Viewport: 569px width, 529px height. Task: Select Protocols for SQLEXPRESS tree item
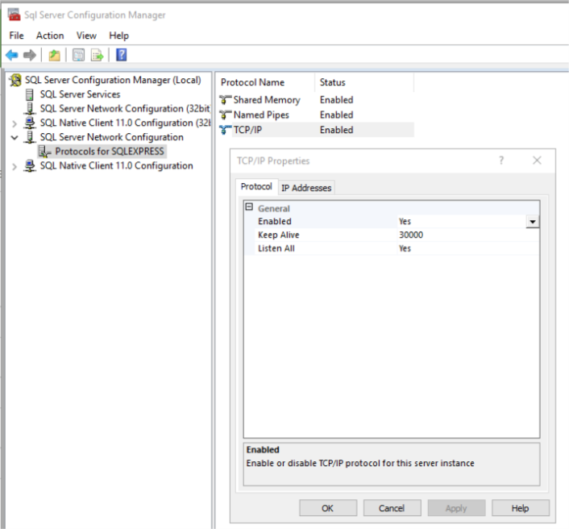coord(110,152)
